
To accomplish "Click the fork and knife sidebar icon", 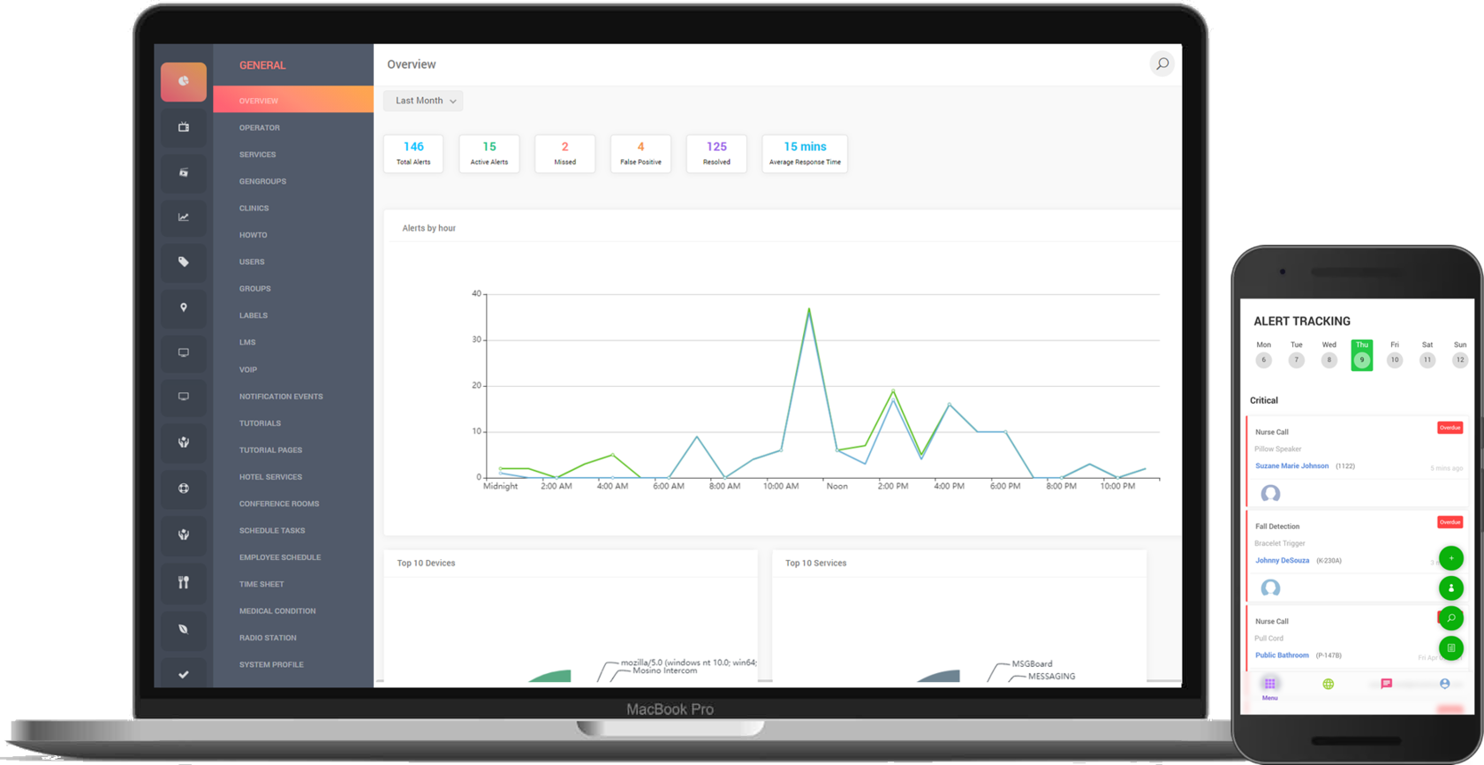I will [184, 582].
